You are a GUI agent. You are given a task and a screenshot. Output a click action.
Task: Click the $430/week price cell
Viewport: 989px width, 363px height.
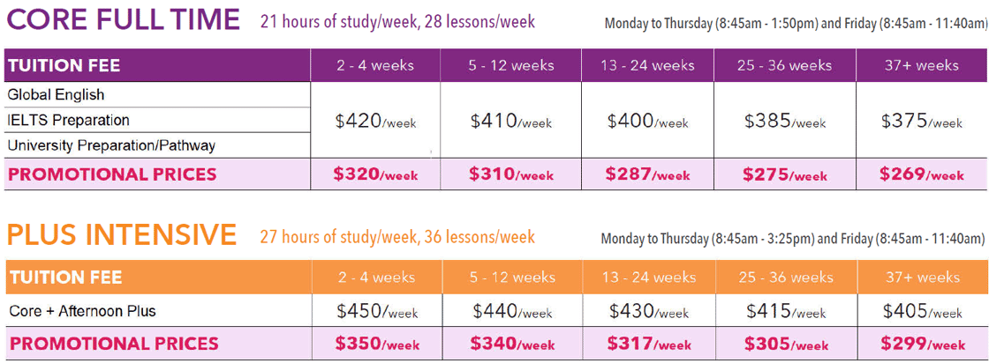pos(649,311)
